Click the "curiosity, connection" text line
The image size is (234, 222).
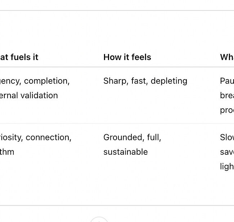(35, 137)
